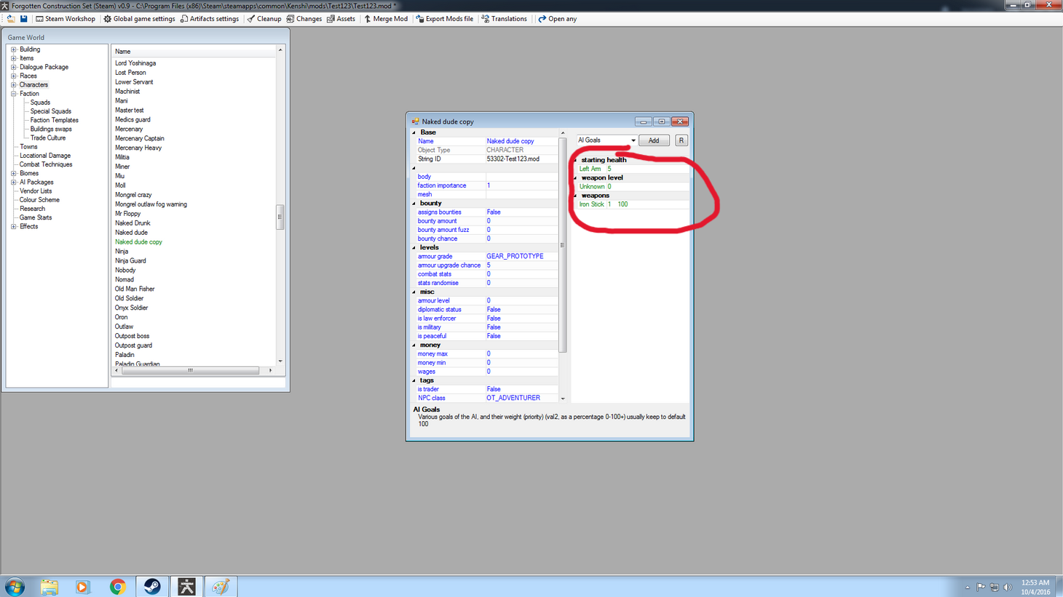Click the Name field value Naked dude copy
1063x597 pixels.
point(521,141)
